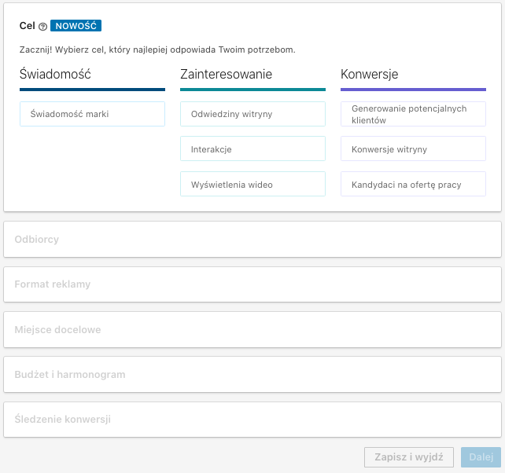
Task: Click the Konwersje category heading
Action: coord(369,75)
